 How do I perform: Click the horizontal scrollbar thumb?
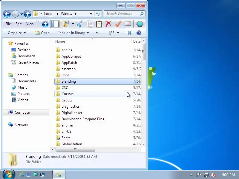pos(75,149)
